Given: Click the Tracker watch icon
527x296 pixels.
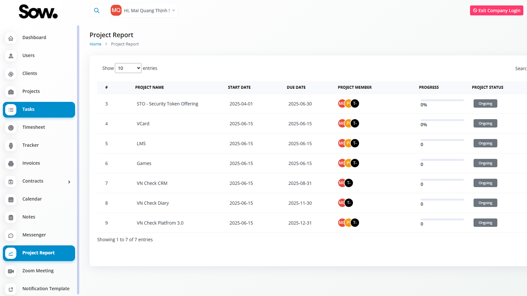Looking at the screenshot, I should point(11,145).
